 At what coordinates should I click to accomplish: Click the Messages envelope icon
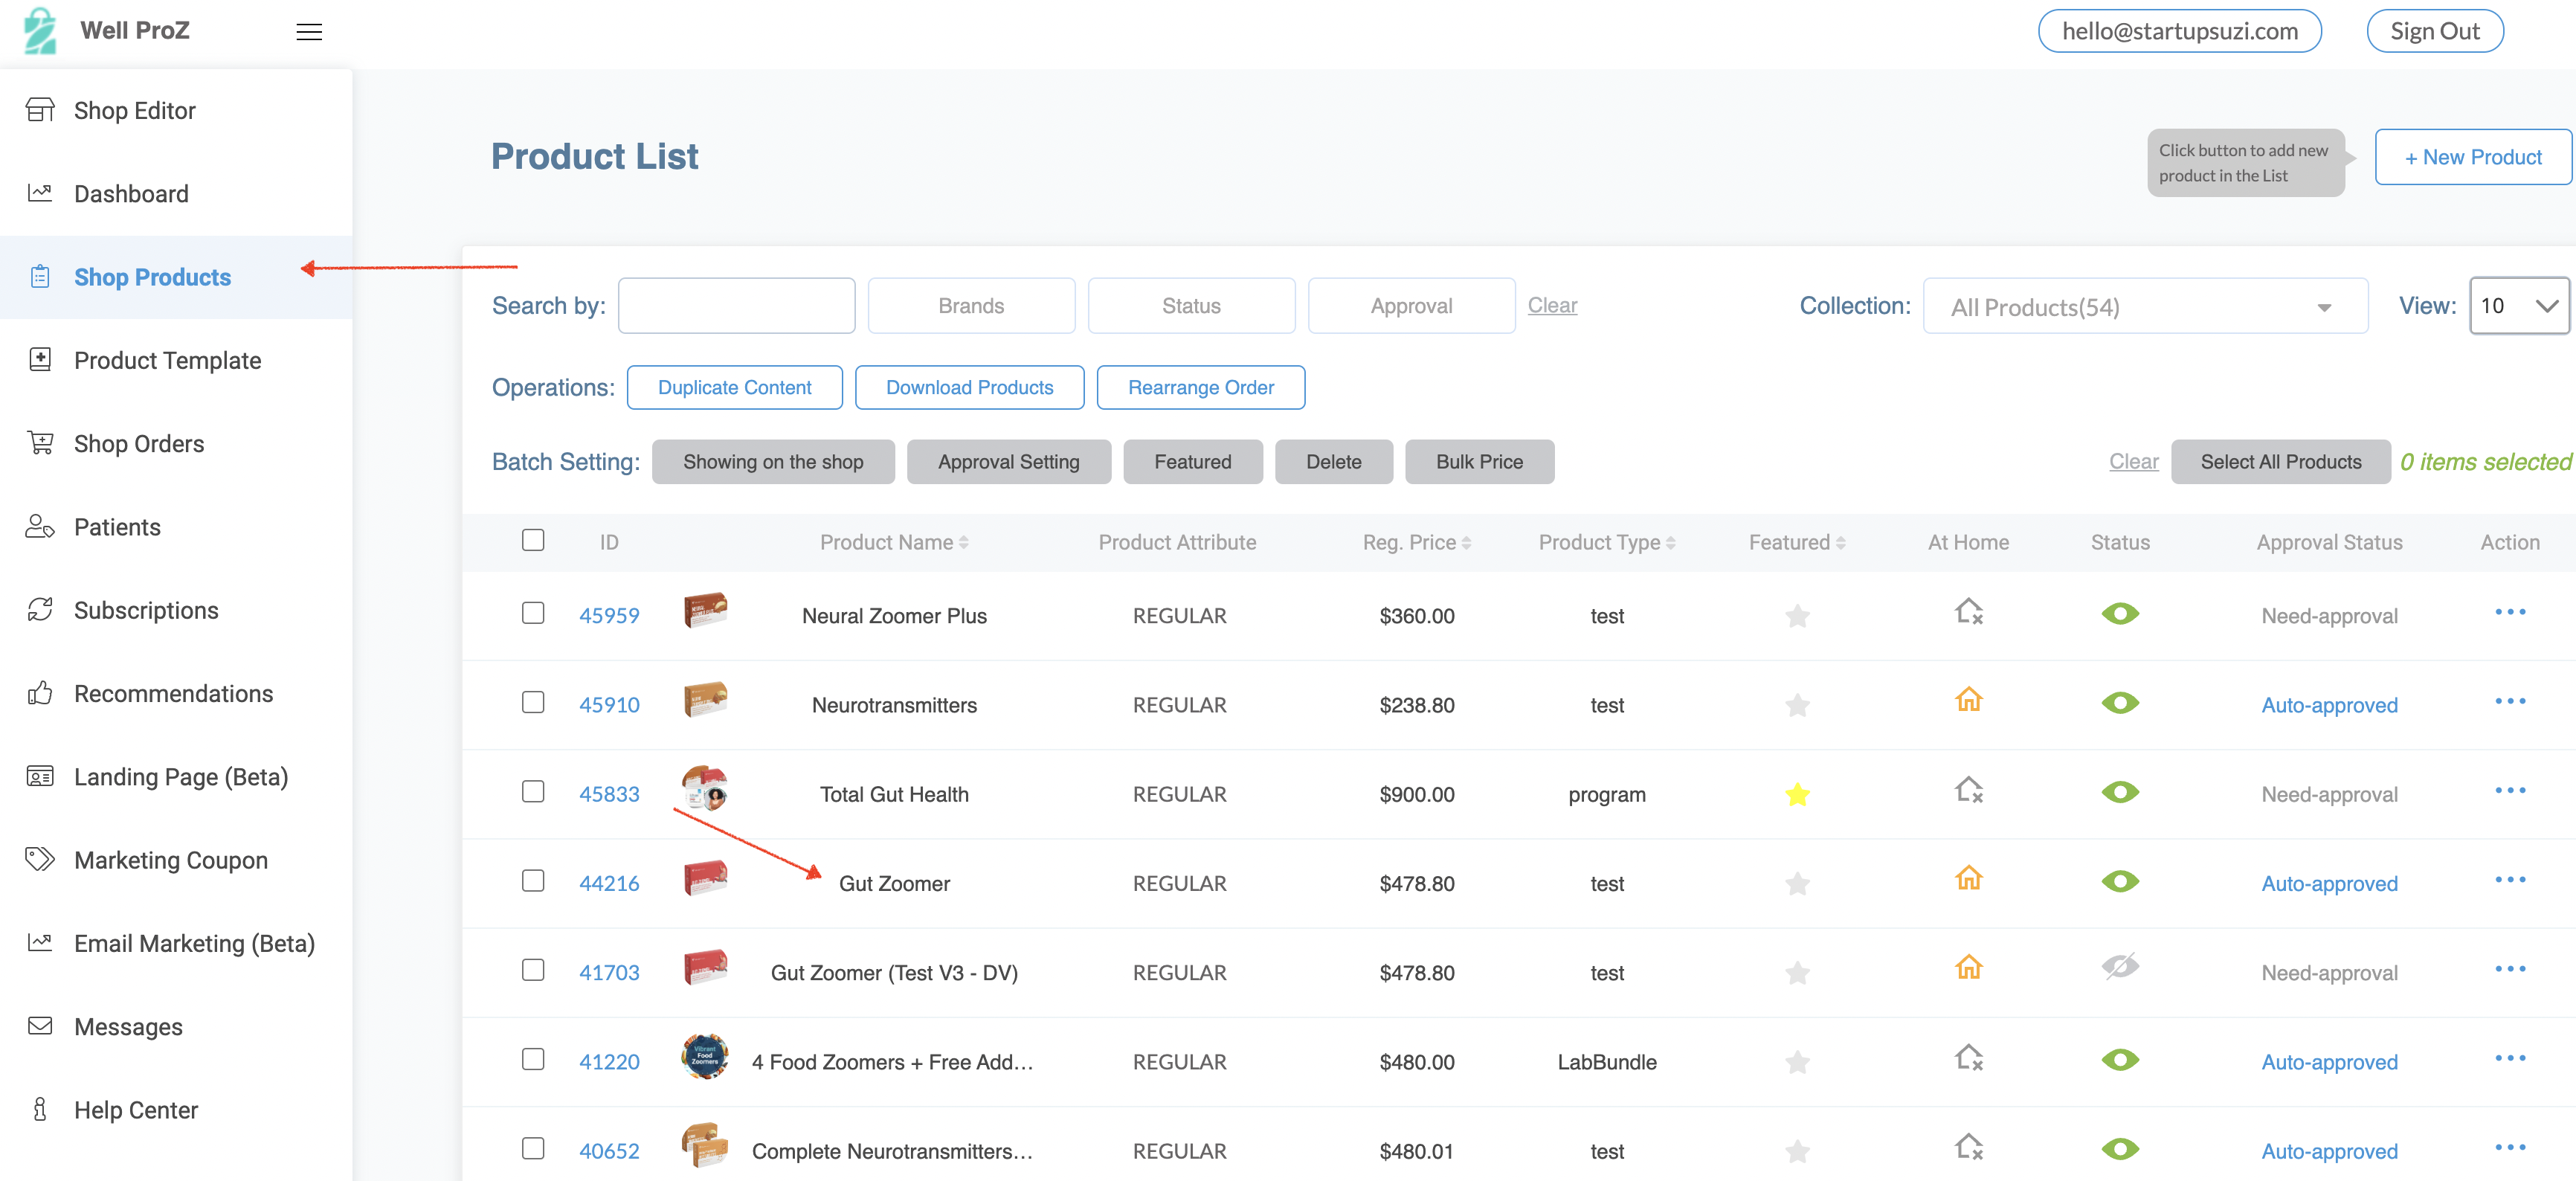40,1026
